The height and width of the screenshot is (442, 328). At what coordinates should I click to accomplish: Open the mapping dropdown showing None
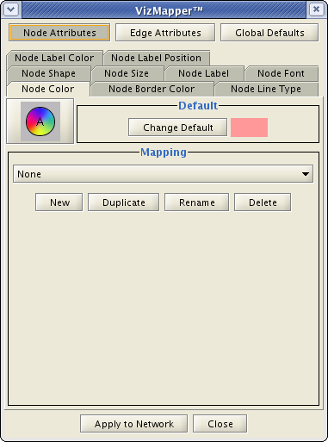(x=163, y=174)
